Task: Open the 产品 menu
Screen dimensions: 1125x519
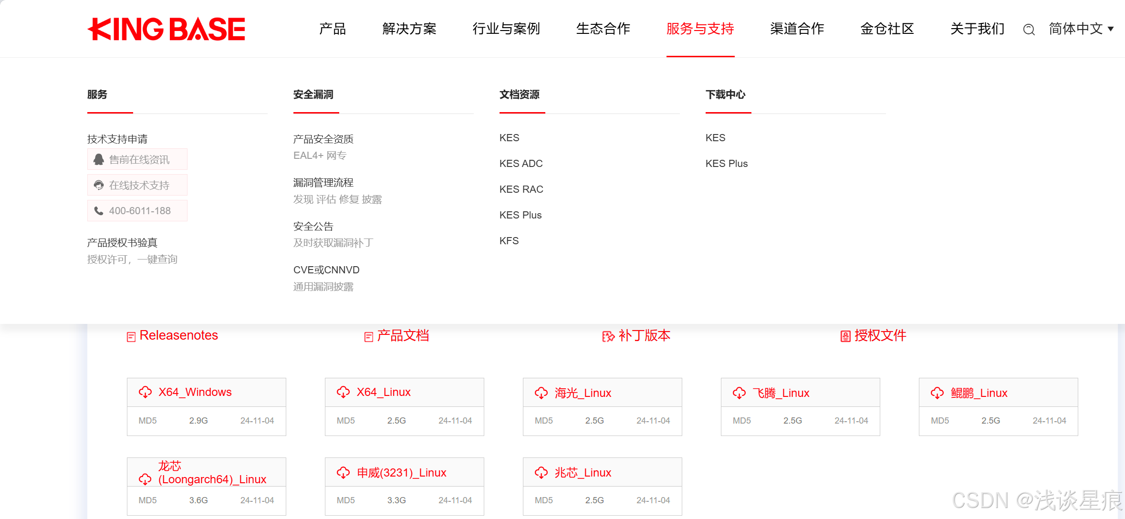Action: point(333,29)
